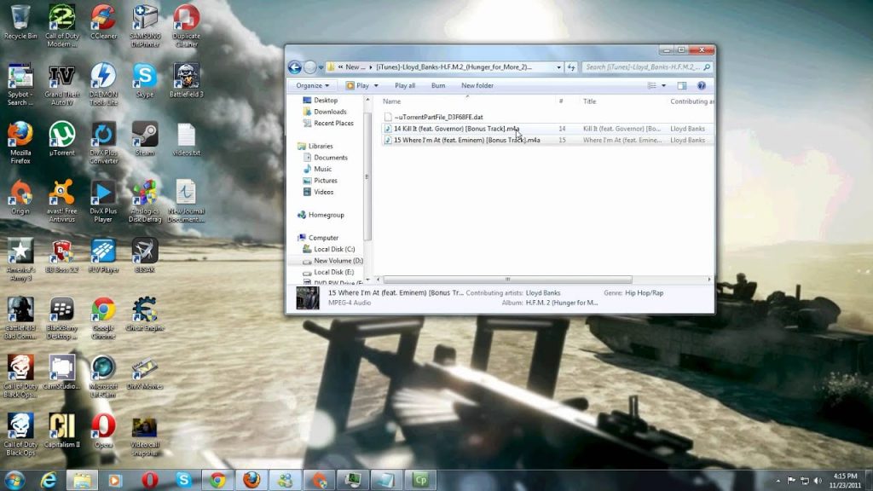Create a New folder
Image resolution: width=873 pixels, height=491 pixels.
pos(479,85)
